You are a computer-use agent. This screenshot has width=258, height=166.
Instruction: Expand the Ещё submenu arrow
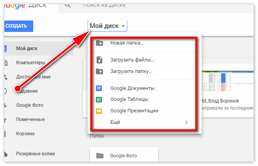point(186,122)
